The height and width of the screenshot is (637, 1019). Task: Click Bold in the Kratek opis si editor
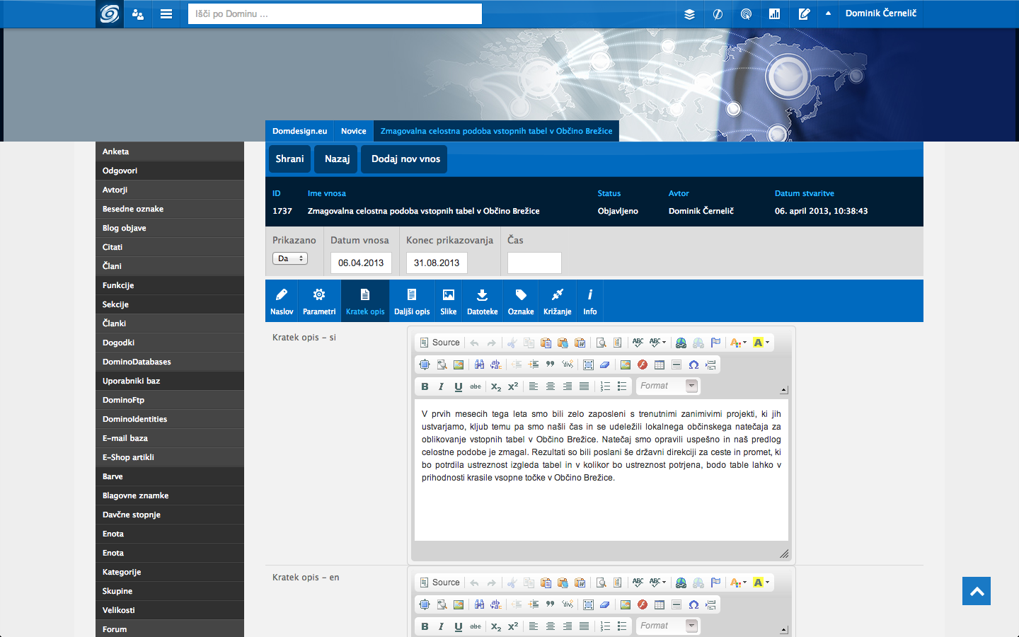click(425, 386)
